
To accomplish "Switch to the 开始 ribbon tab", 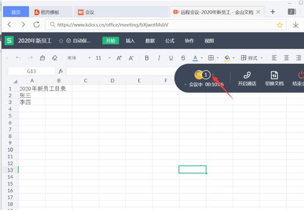I will (111, 41).
